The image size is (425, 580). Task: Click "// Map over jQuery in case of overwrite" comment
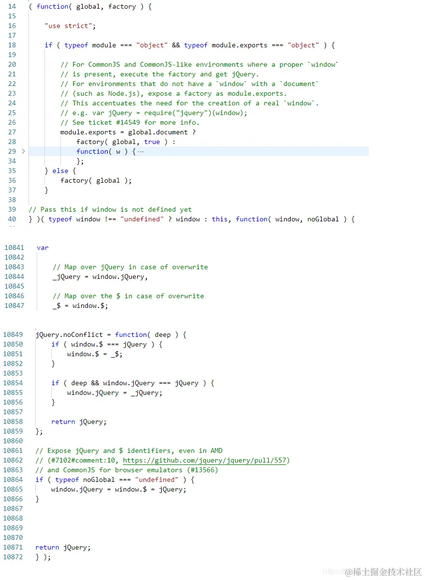[x=130, y=267]
